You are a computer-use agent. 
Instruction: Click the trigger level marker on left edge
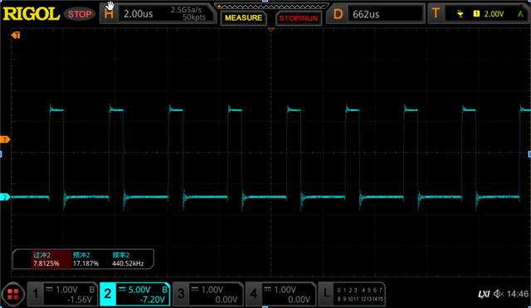tap(5, 140)
